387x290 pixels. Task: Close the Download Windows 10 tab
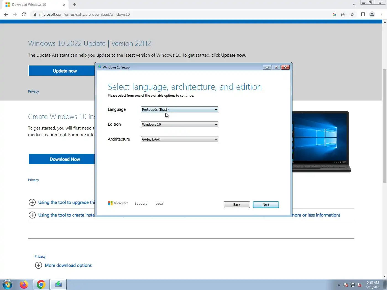coord(64,5)
